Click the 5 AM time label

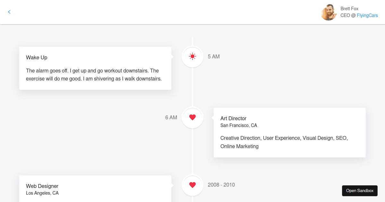pos(213,56)
